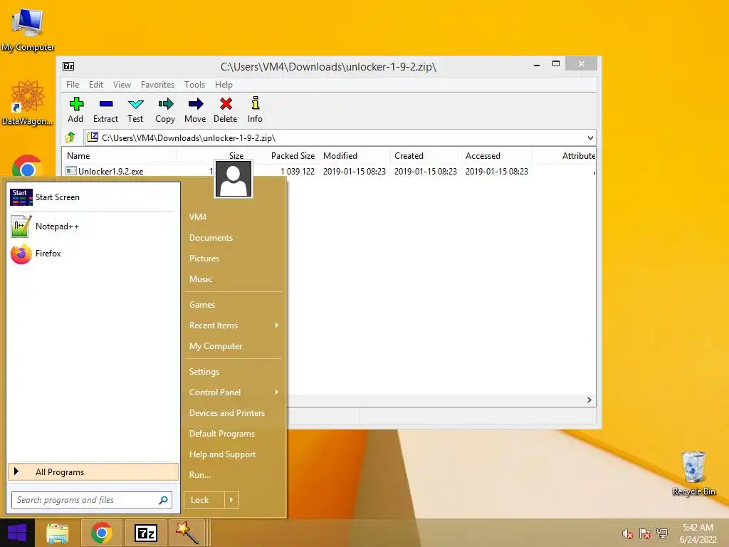729x547 pixels.
Task: Click the taskbar clock and date
Action: click(698, 533)
